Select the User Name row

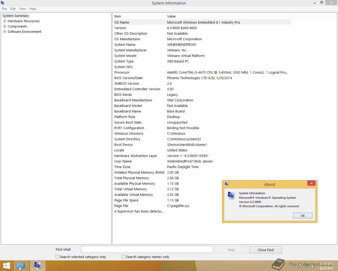(202, 161)
